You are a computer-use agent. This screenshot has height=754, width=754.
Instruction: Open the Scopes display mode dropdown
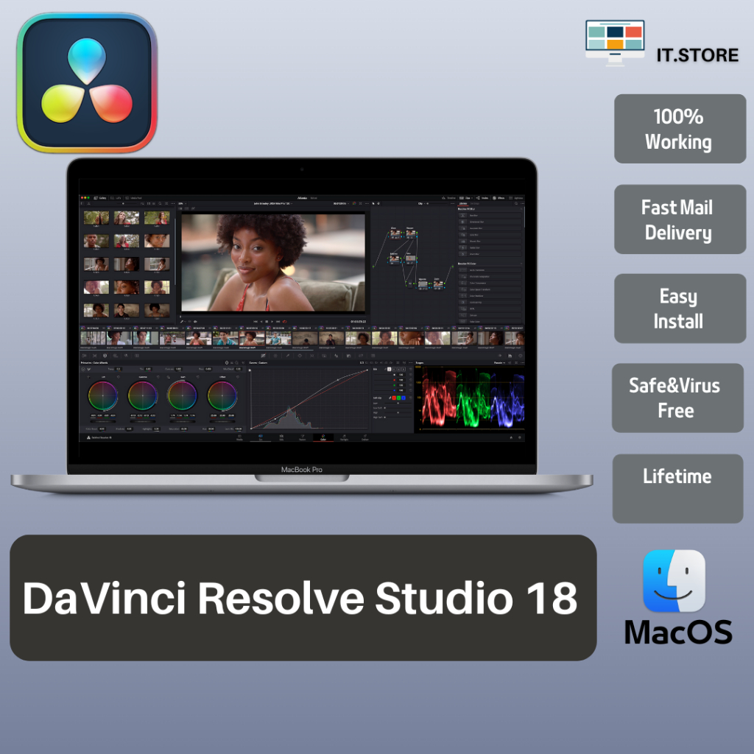pos(499,362)
